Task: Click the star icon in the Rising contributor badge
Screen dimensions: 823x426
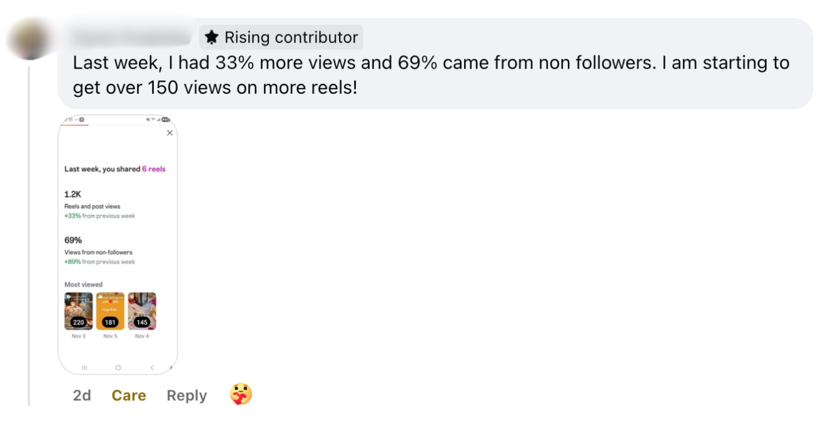Action: point(212,37)
